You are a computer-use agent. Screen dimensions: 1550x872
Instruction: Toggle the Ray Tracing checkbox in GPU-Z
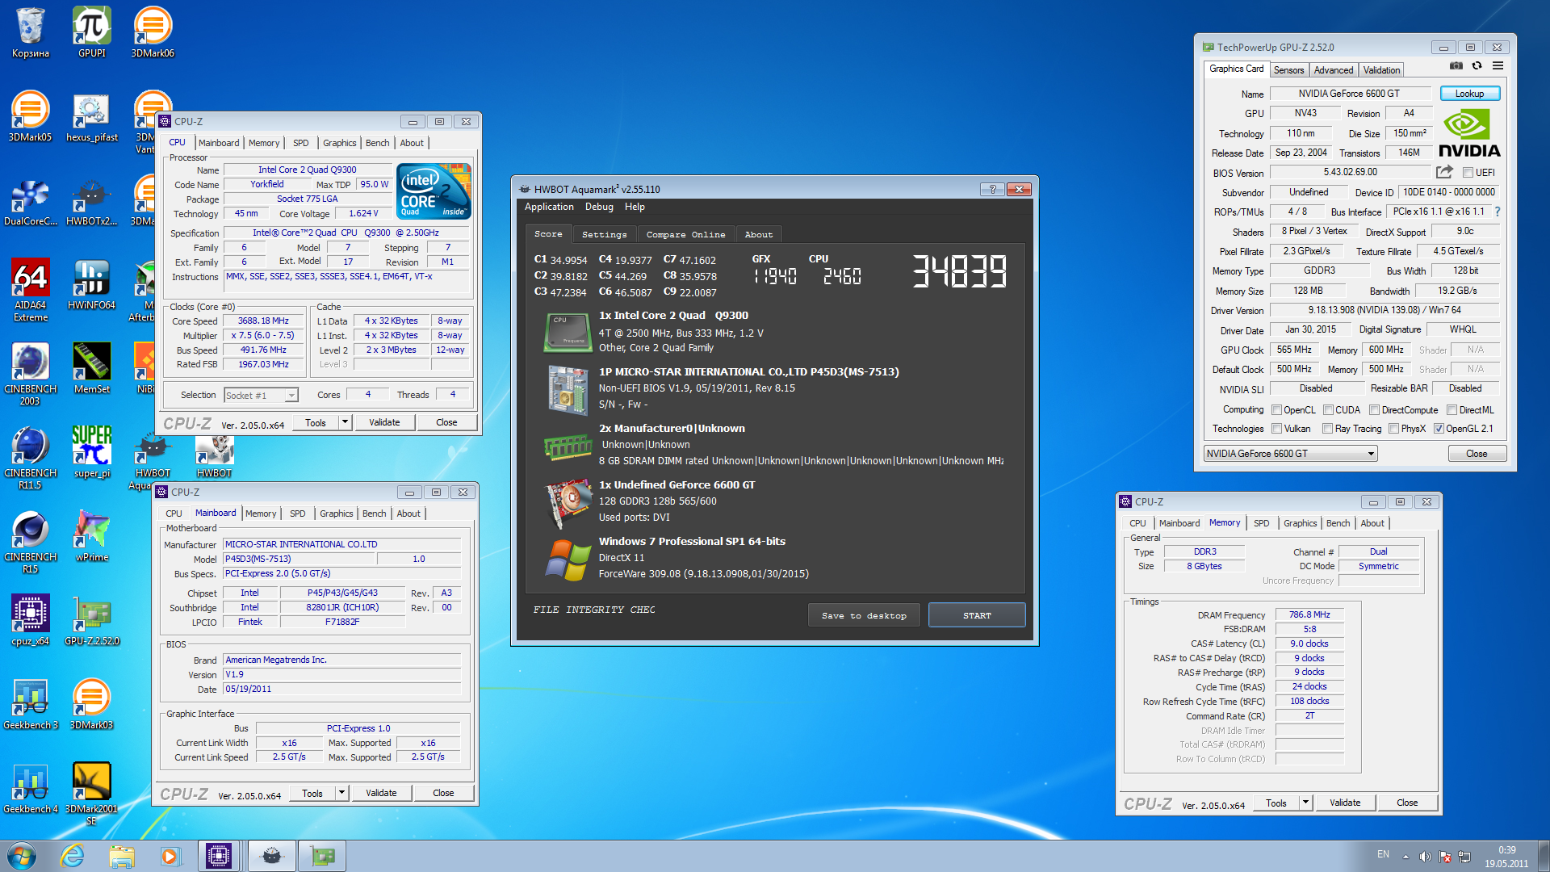[1327, 429]
